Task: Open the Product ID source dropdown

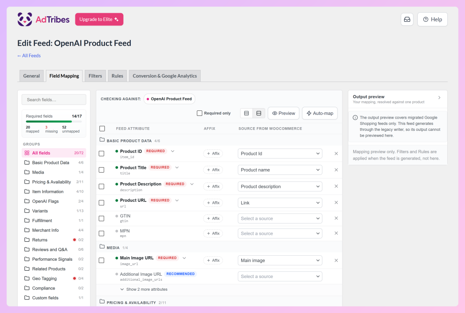Action: pos(280,154)
